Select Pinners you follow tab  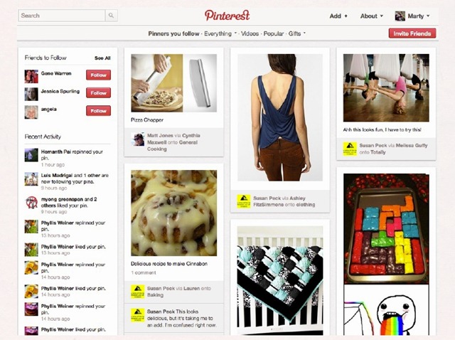(x=173, y=33)
